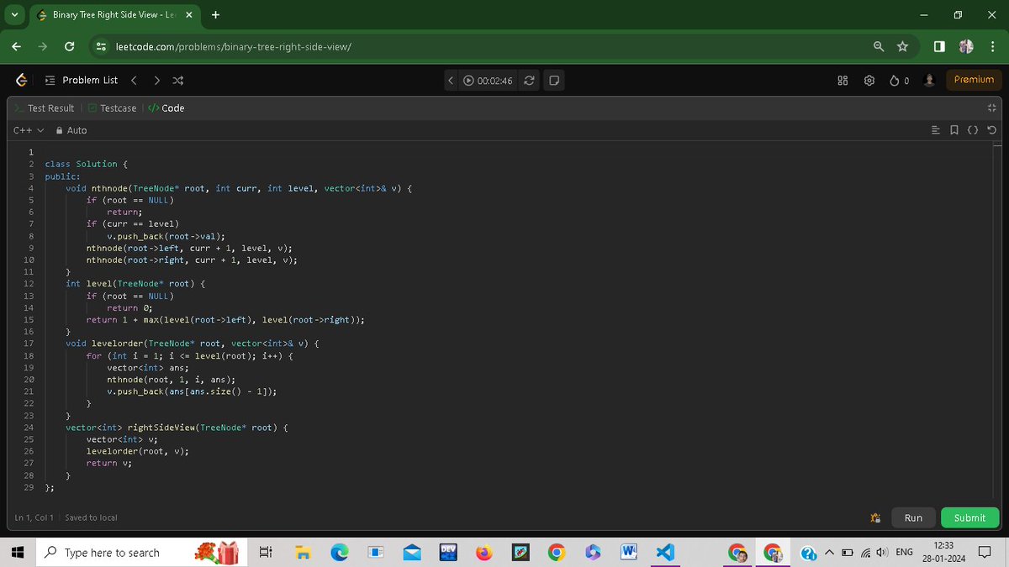Open the layout grid icon
This screenshot has width=1009, height=567.
coord(843,81)
